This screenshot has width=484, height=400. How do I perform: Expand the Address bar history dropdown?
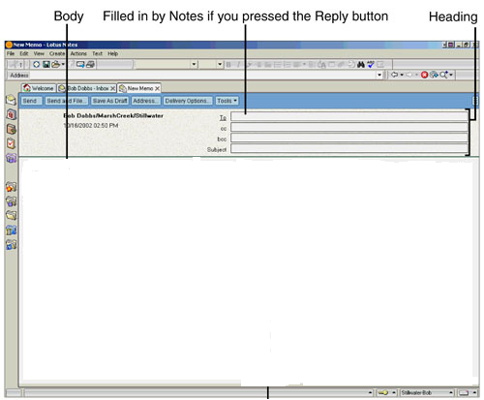tap(379, 76)
